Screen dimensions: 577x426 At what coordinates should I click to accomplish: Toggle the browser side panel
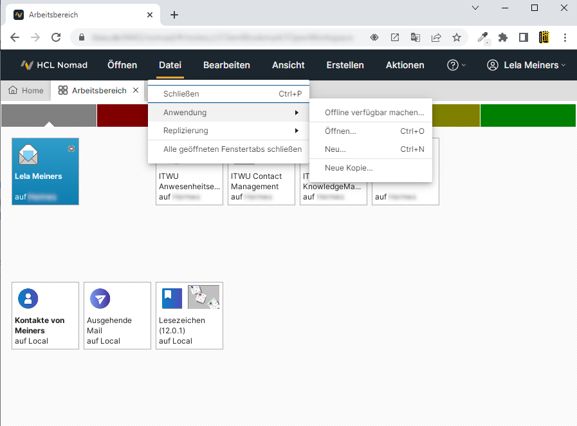tap(523, 37)
